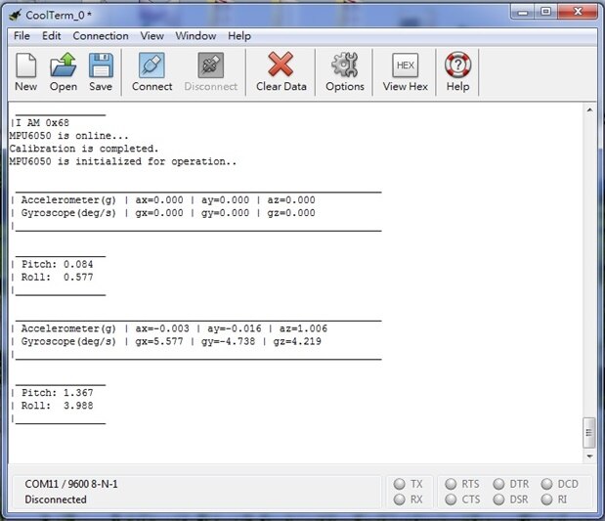
Task: Click the 'ax=0.000' reading
Action: coord(159,200)
